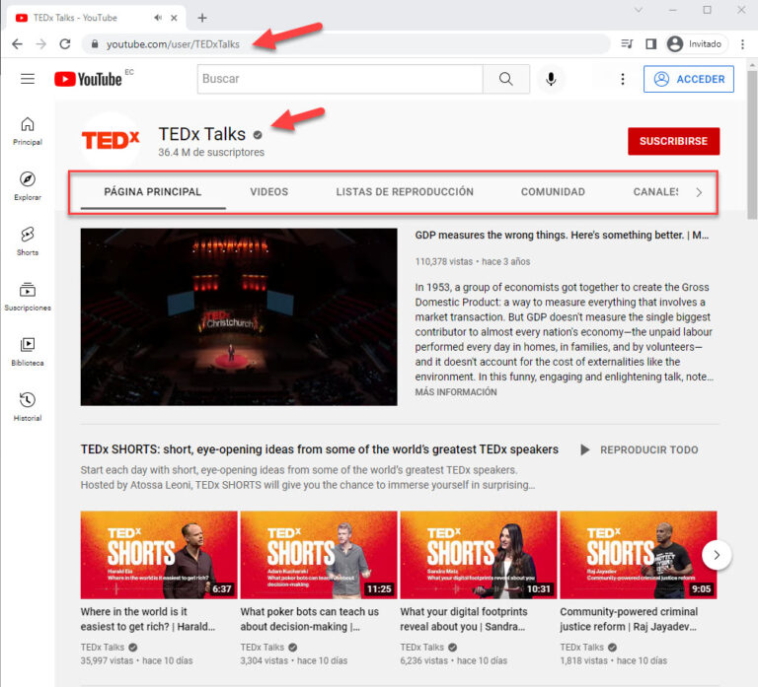This screenshot has height=687, width=758.
Task: Open YouTube settings three-dot menu
Action: click(623, 79)
